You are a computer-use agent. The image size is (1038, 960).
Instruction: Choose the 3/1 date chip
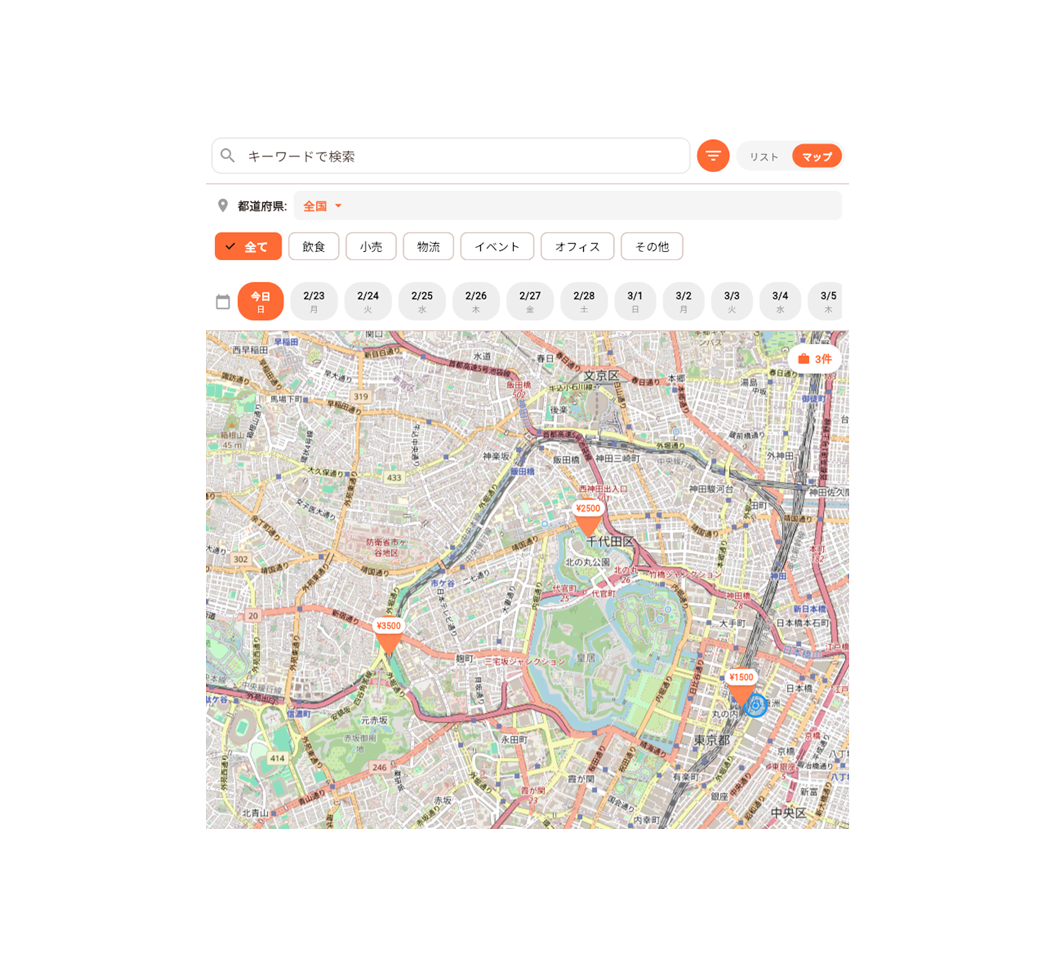(635, 301)
